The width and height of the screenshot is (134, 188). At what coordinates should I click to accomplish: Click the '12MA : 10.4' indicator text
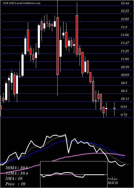coord(17,173)
